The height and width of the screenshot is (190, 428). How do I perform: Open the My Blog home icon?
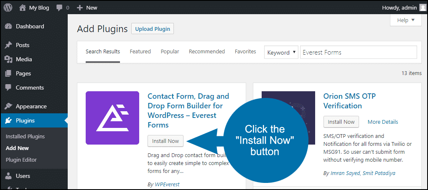click(x=23, y=7)
